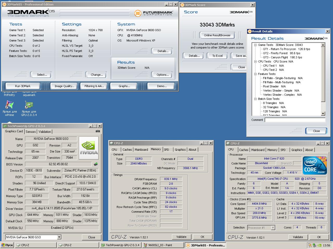Collapse the Feature Tests tree node
The width and height of the screenshot is (333, 249).
point(255,74)
